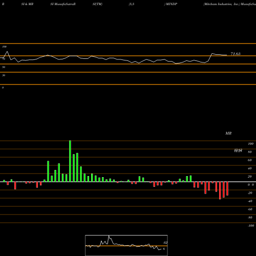Click the -100 label on MR axis
Screen dimensions: 256x256
251,226
